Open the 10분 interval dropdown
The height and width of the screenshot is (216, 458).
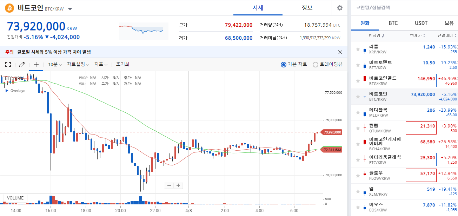click(55, 64)
